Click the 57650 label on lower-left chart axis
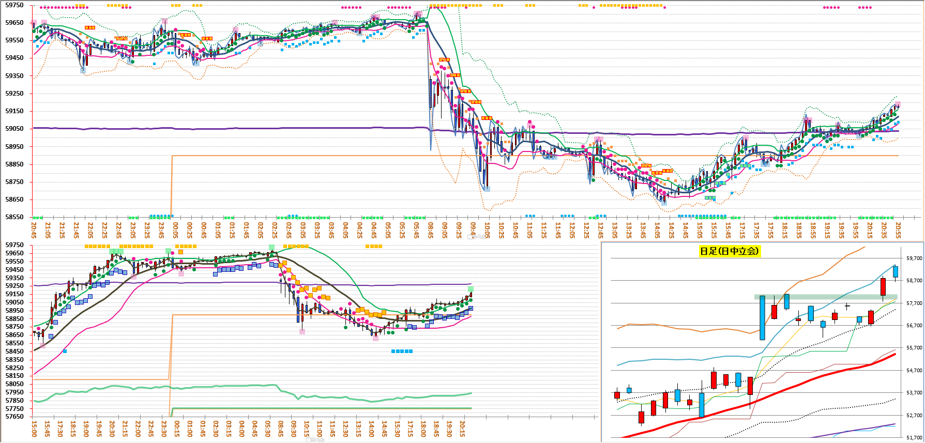Viewport: 925px width, 443px height. pos(14,417)
